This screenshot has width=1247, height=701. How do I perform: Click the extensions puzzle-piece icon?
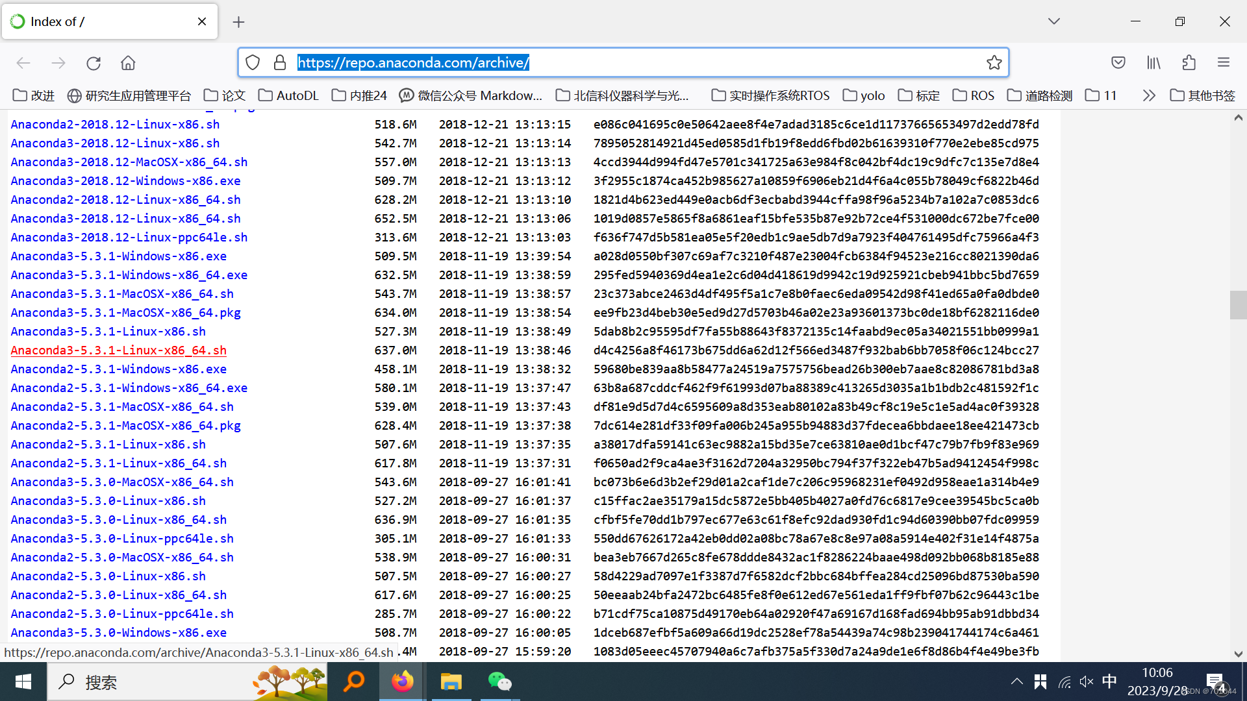pos(1189,62)
